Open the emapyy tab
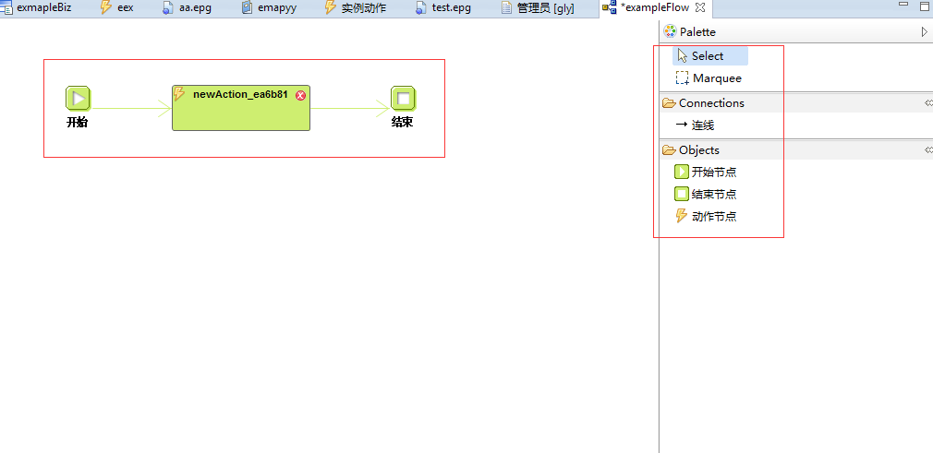 269,8
